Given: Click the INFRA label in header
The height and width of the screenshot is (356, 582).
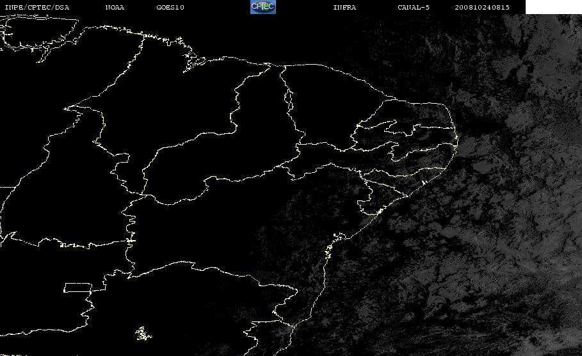Looking at the screenshot, I should point(344,8).
